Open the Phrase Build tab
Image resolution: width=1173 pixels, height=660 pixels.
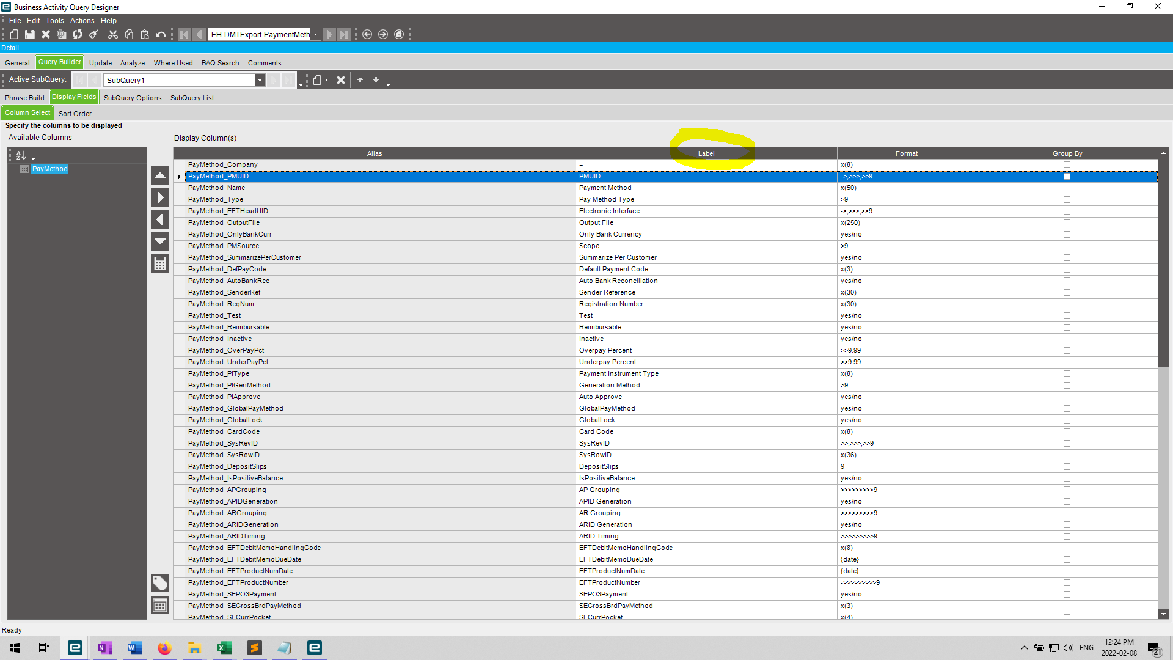tap(24, 98)
